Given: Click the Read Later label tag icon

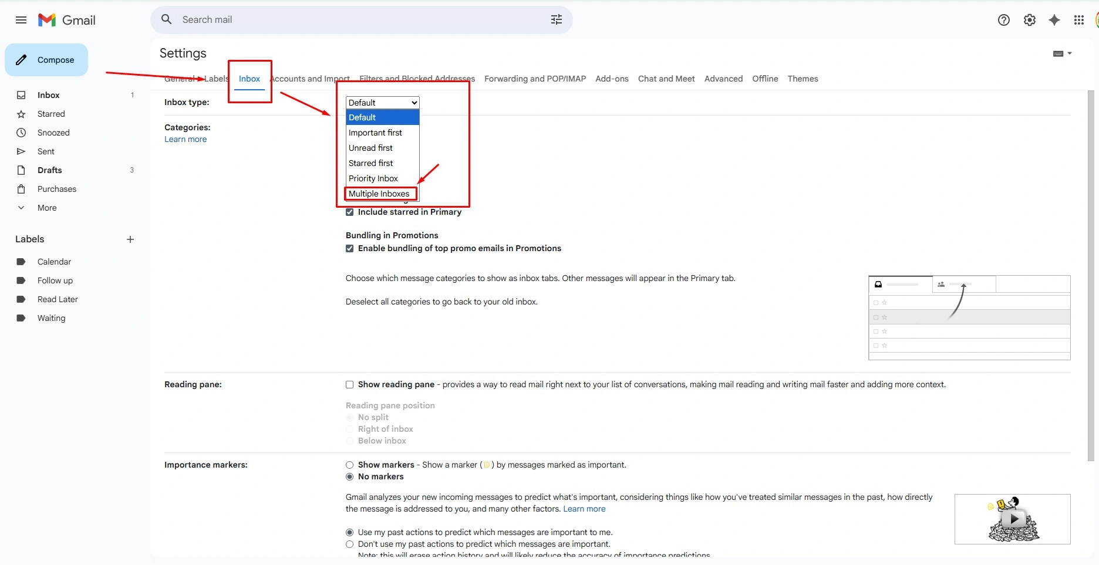Looking at the screenshot, I should 21,299.
